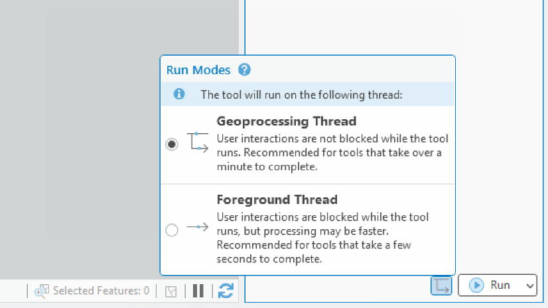Click the Run Modes title text
This screenshot has width=548, height=308.
[198, 70]
